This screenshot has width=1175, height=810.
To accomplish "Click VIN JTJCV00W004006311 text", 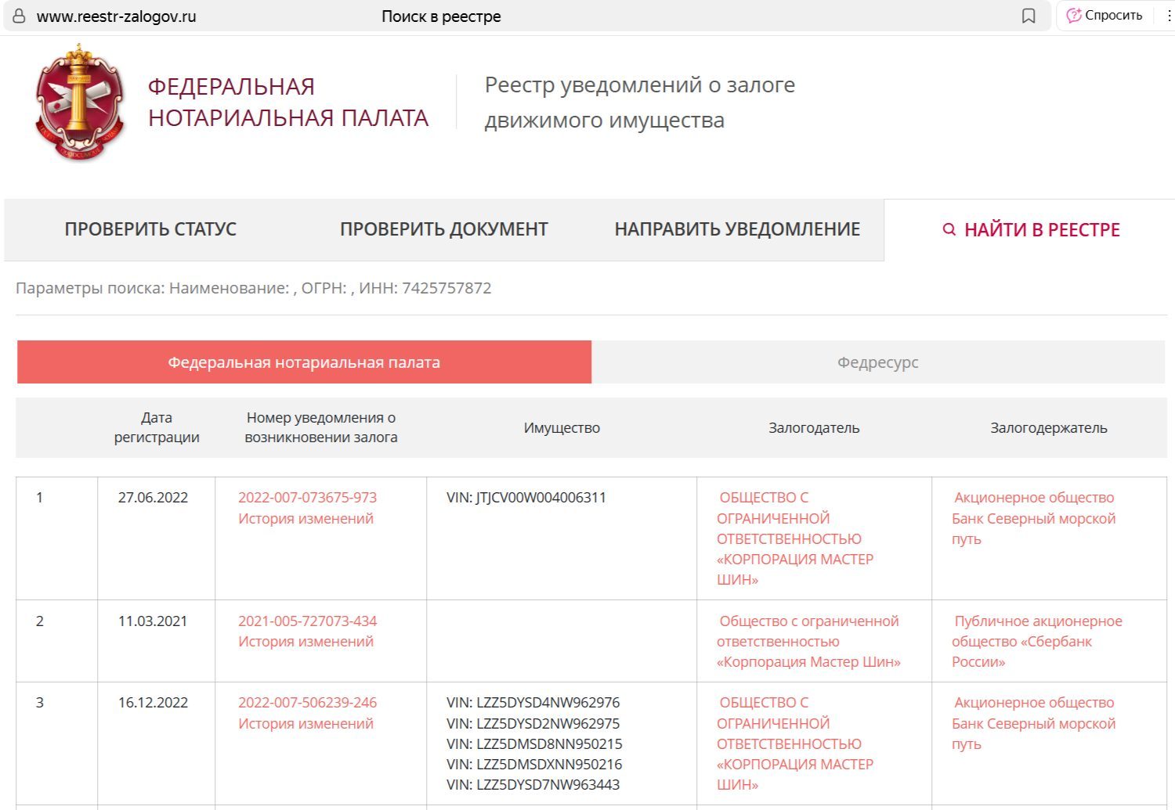I will pos(526,498).
